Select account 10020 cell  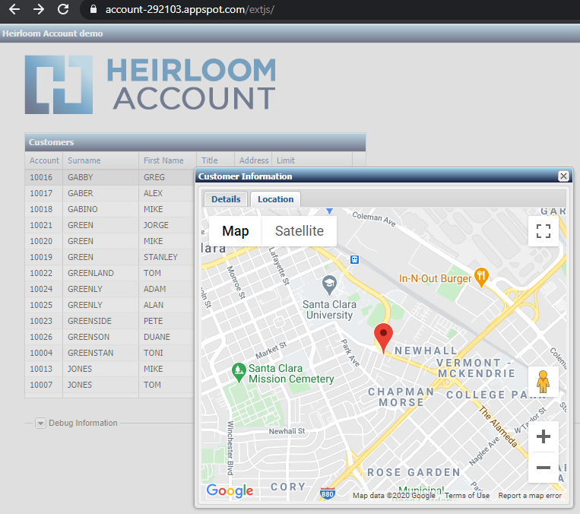(44, 241)
